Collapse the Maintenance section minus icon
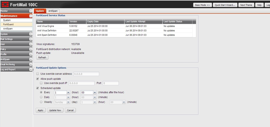270x127 pixels. [31, 16]
